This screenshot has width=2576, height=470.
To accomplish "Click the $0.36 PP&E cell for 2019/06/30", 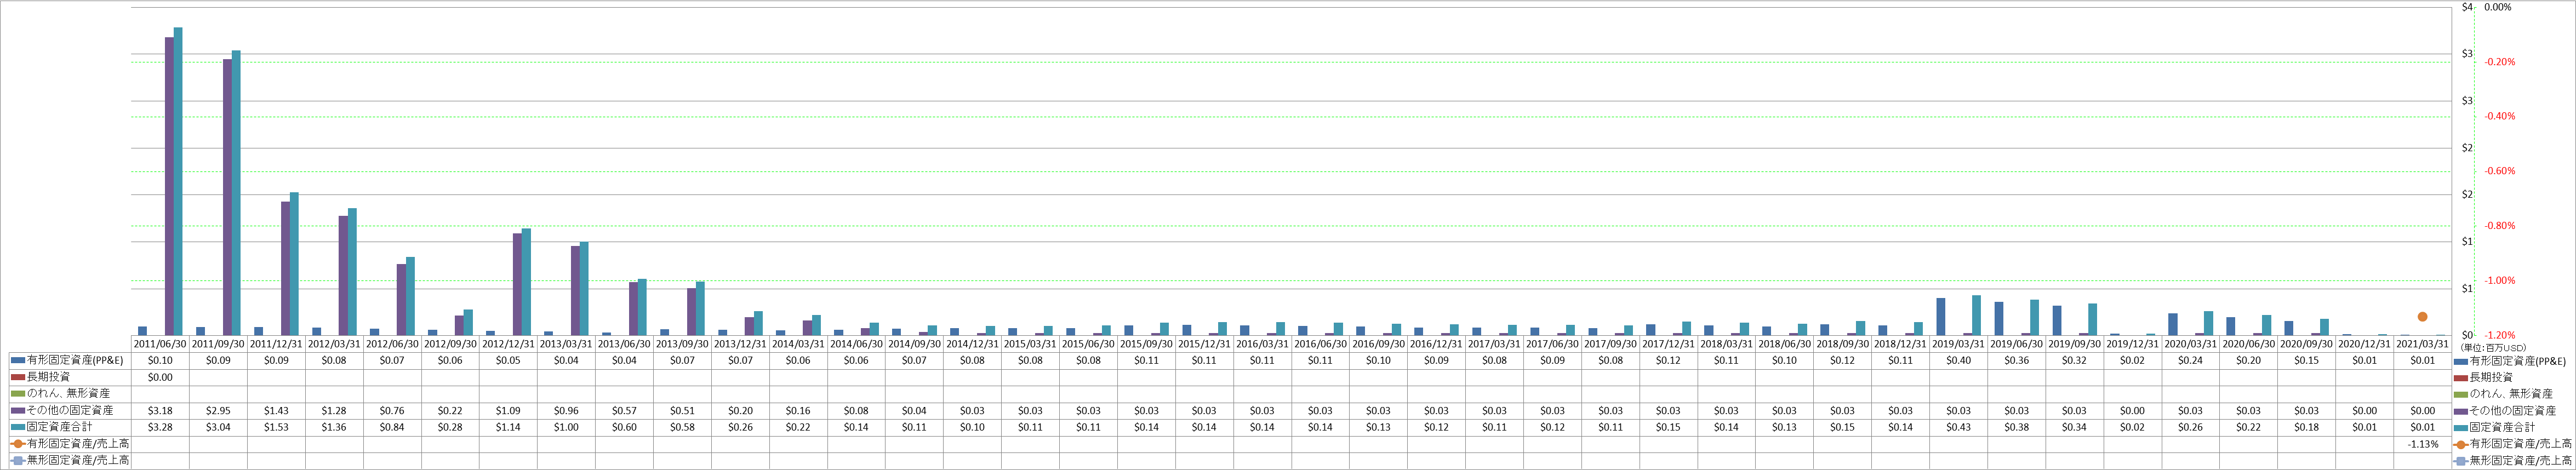I will (x=2016, y=360).
